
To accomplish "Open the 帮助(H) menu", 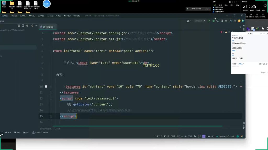I will [x=77, y=15].
